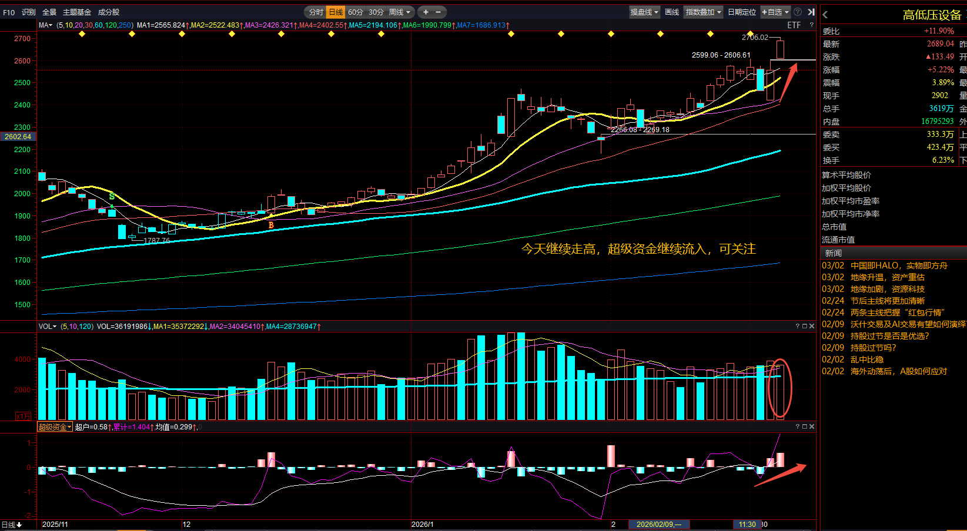Open the 成分股 tab
The width and height of the screenshot is (967, 531).
109,12
